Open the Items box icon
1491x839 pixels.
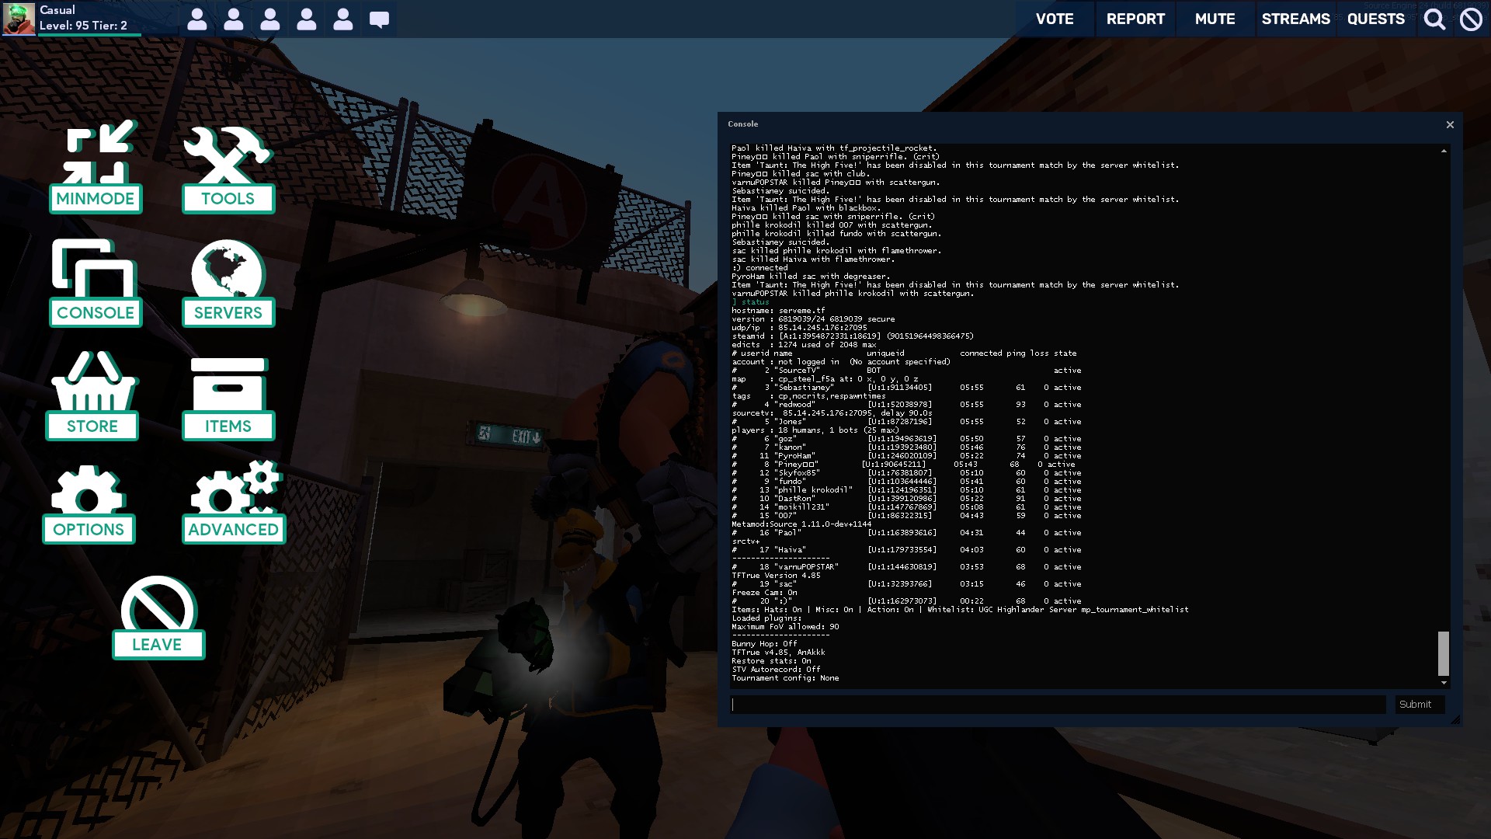click(228, 384)
